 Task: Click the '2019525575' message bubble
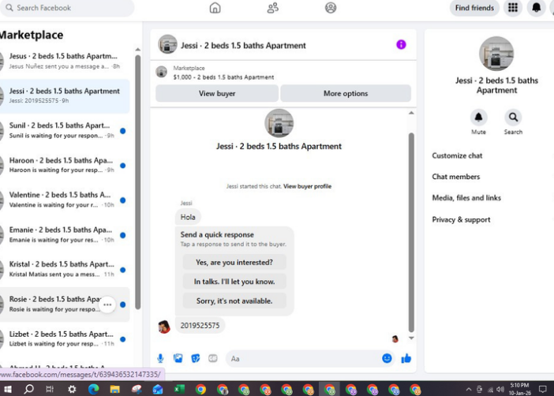pyautogui.click(x=200, y=325)
